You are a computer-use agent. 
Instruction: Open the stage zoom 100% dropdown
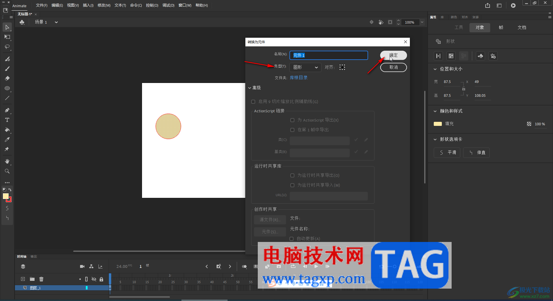pos(422,22)
